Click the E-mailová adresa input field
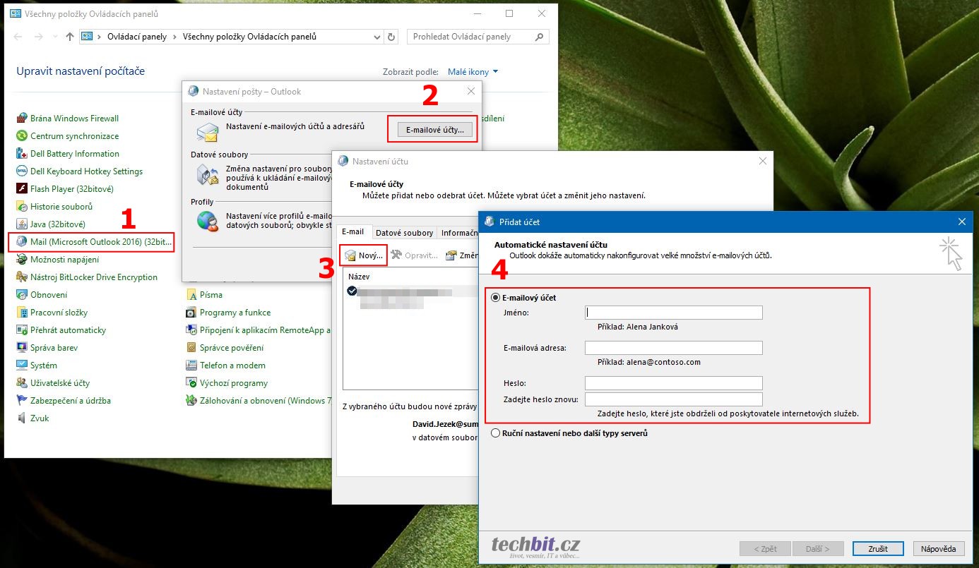 (x=673, y=348)
